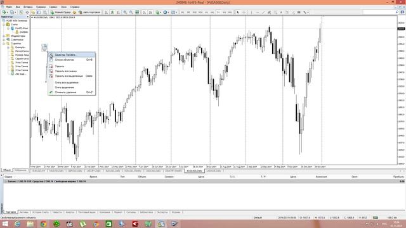Click the search magnifier icon
This screenshot has width=406, height=228.
pos(397,12)
